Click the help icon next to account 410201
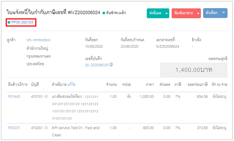The image size is (234, 141). (46, 128)
